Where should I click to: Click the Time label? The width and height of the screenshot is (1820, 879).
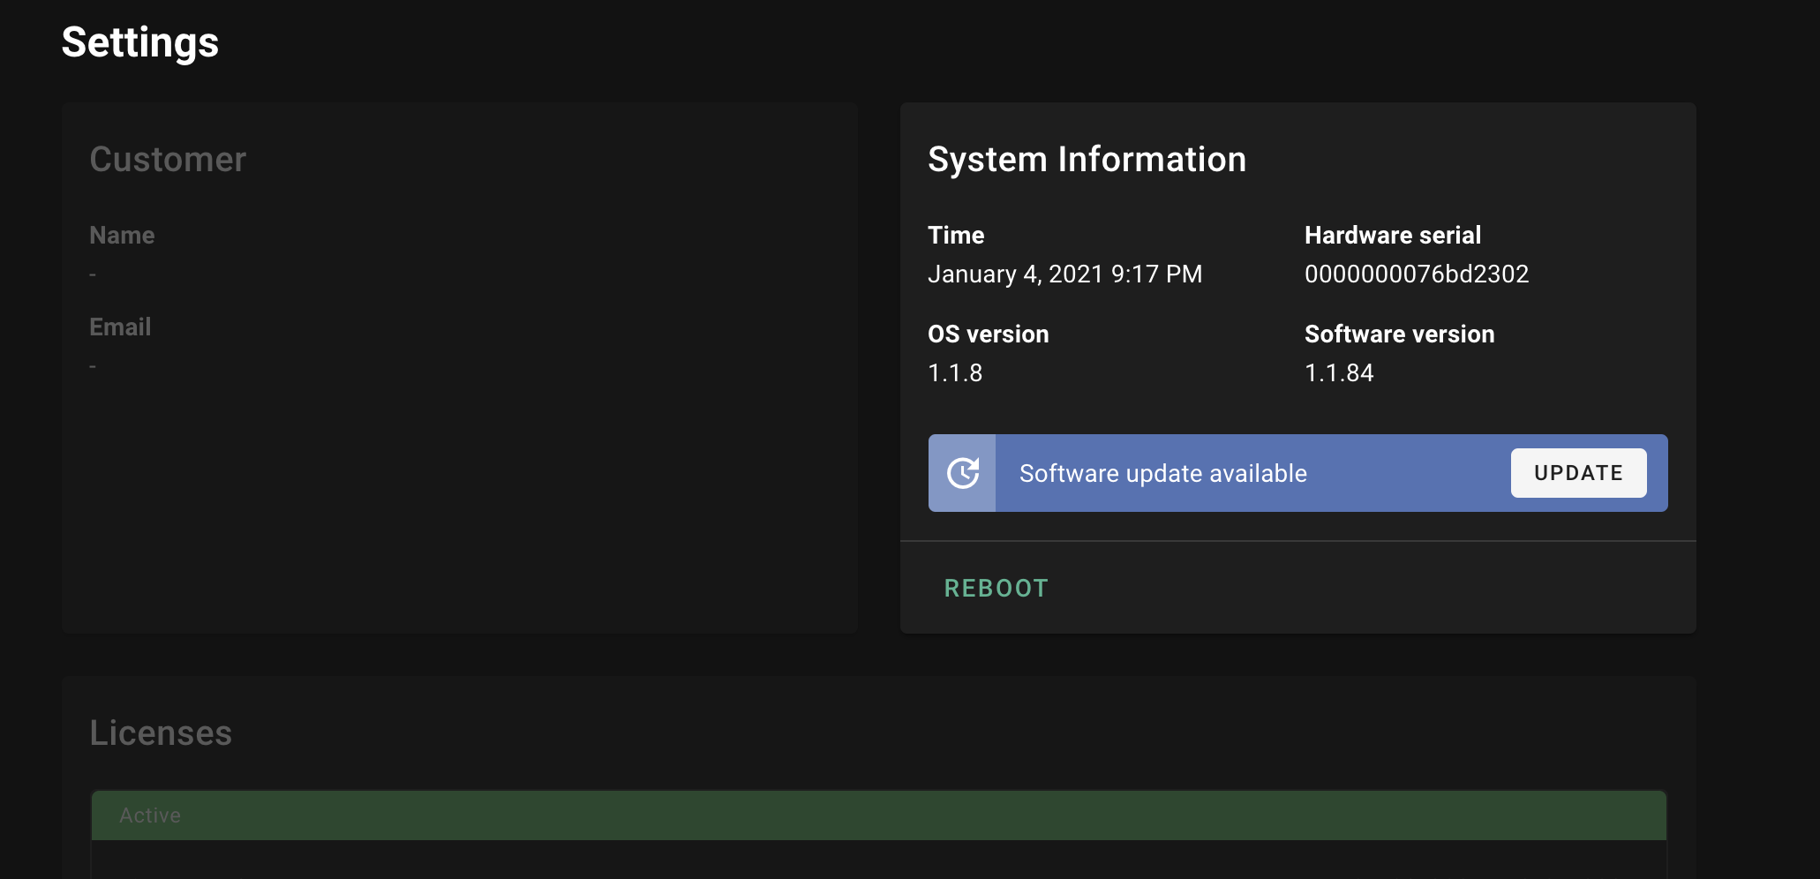[956, 236]
